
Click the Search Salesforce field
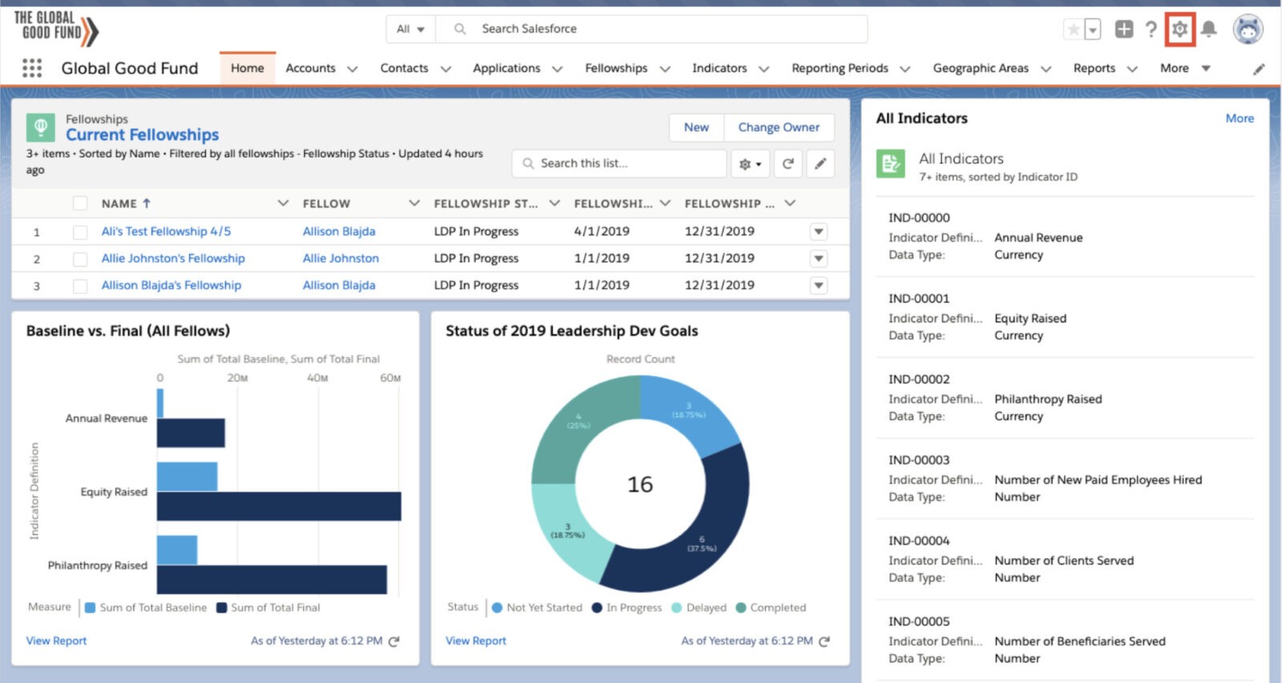(651, 29)
